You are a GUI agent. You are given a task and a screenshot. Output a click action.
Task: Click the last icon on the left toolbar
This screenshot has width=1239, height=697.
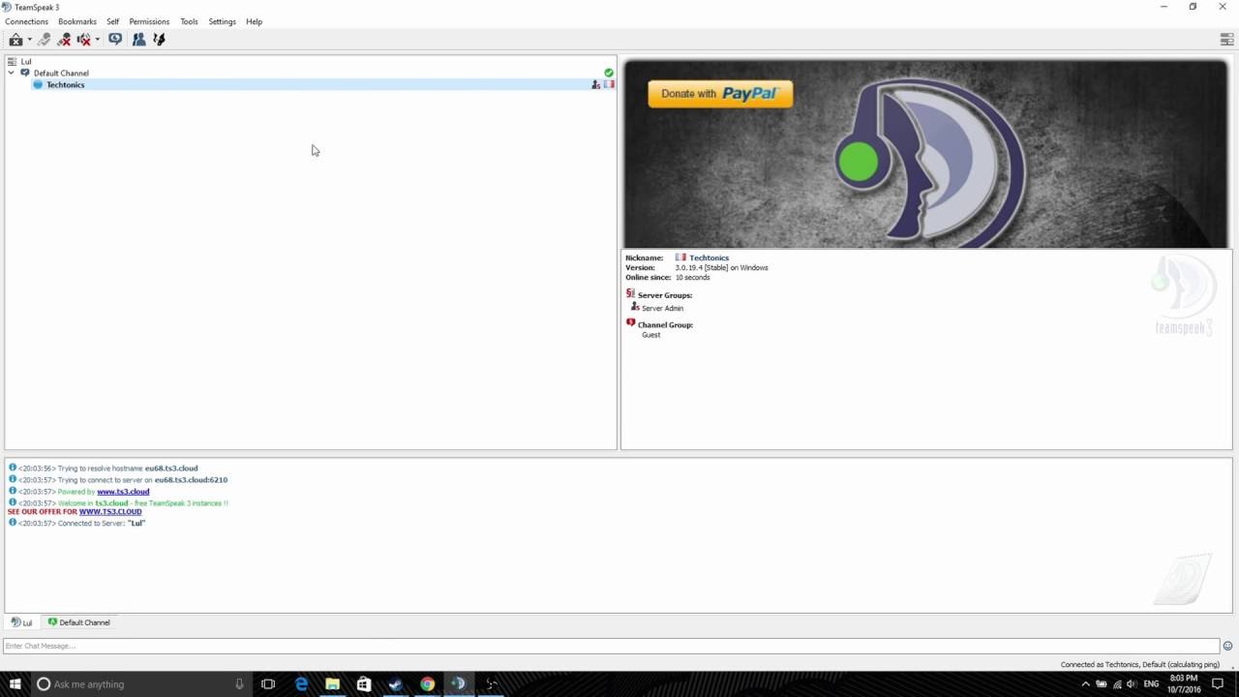point(159,40)
